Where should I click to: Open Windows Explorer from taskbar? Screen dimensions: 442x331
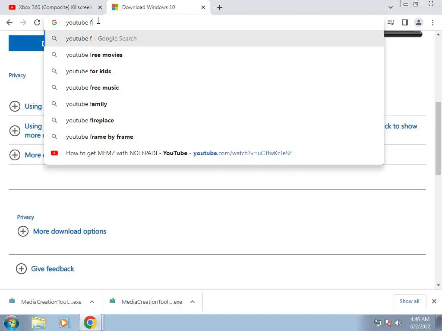point(38,323)
